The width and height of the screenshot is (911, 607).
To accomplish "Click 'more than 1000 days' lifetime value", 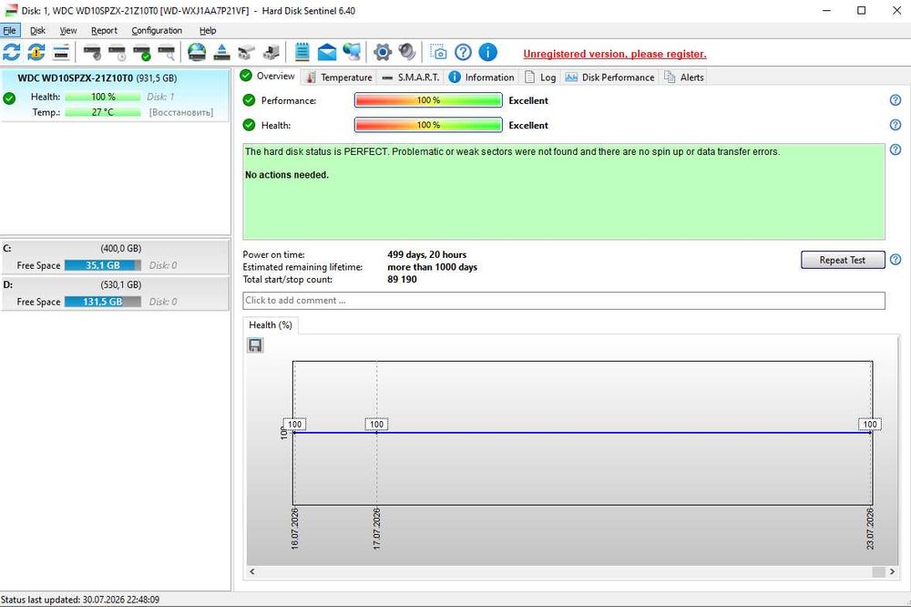I will click(432, 267).
